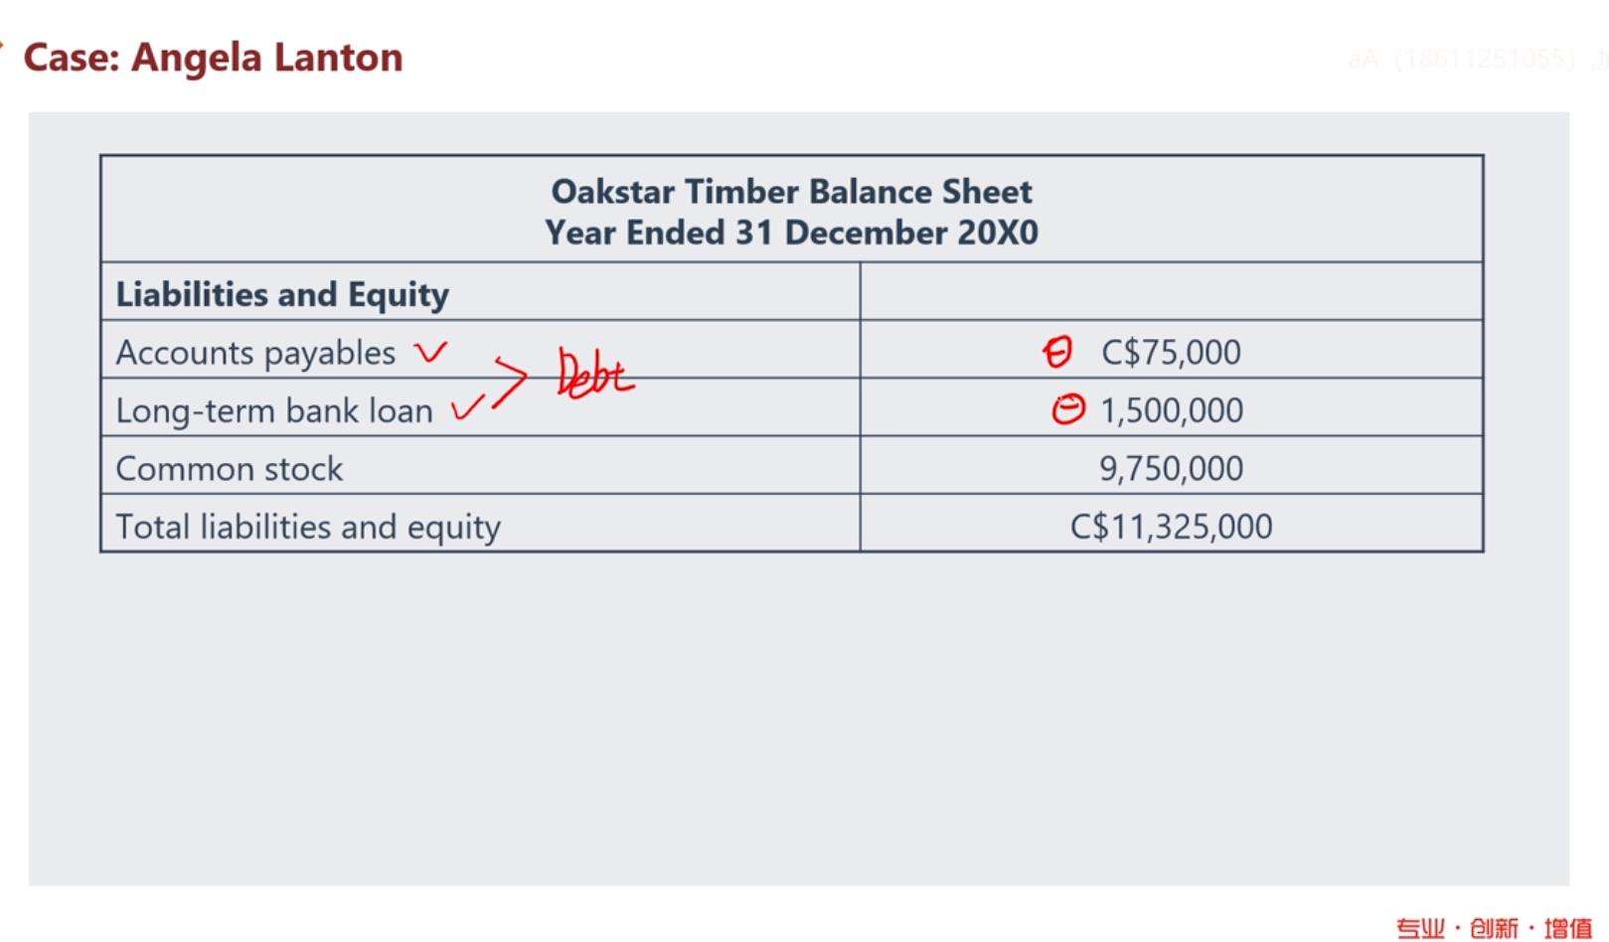Click the Case: Angela Lanton slide title
This screenshot has height=942, width=1609.
point(213,58)
